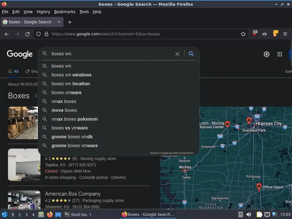Reload the current page

click(x=27, y=34)
